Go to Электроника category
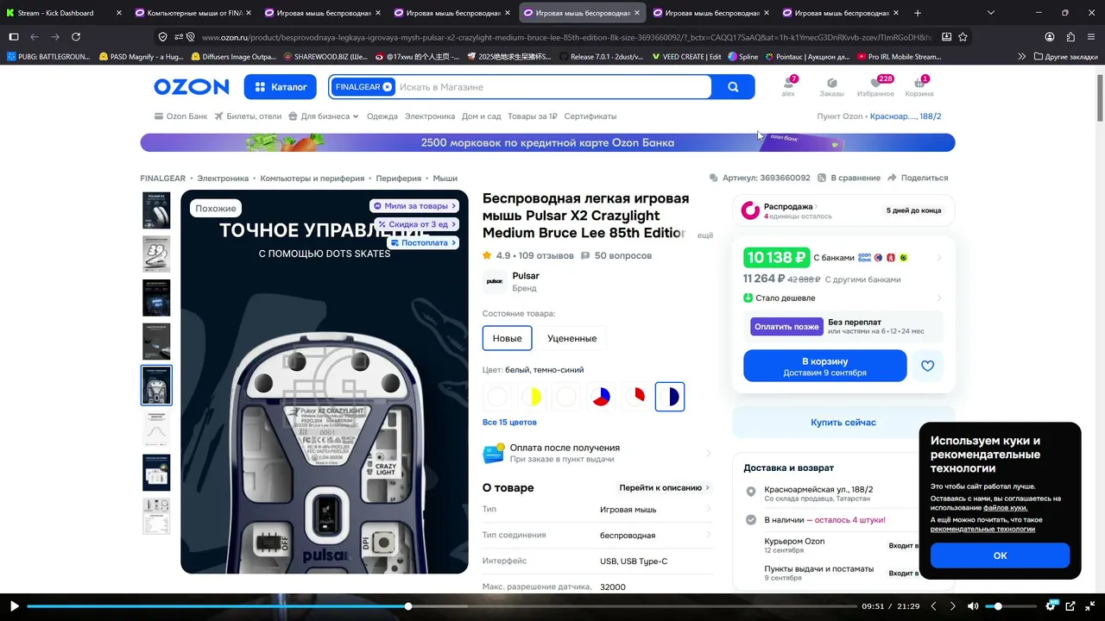 point(430,116)
